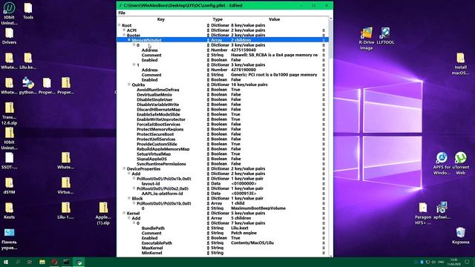This screenshot has height=267, width=475.
Task: Select the SyncRuntimePermissions key
Action: pyautogui.click(x=161, y=164)
